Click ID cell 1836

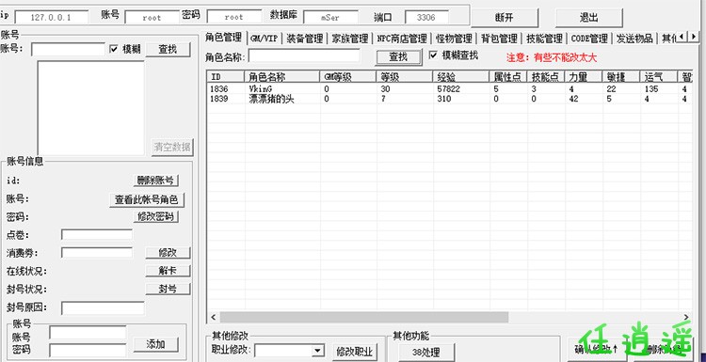(x=219, y=89)
